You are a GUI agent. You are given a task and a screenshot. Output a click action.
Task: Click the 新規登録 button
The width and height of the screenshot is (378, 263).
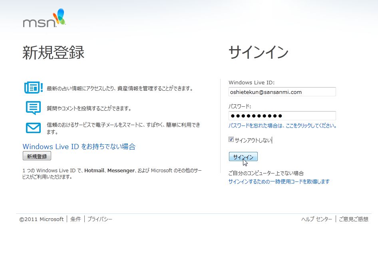(37, 156)
